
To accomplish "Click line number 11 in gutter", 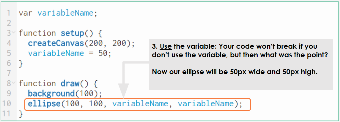I will [x=7, y=114].
